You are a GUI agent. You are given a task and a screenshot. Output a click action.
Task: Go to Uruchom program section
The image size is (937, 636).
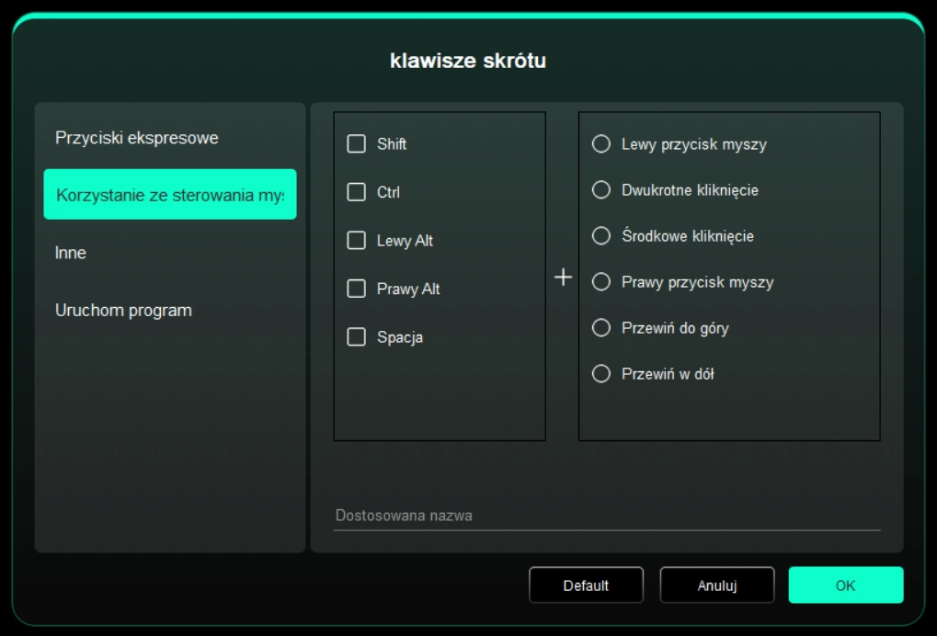tap(123, 311)
